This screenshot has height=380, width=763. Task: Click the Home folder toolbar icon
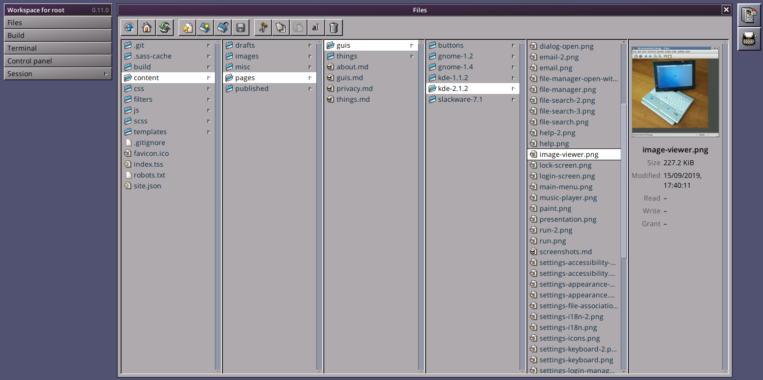click(x=147, y=28)
